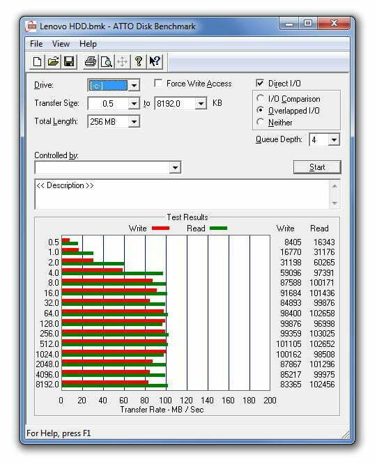Click the green Read legend swatch
Viewport: 377px width, 464px height.
218,228
